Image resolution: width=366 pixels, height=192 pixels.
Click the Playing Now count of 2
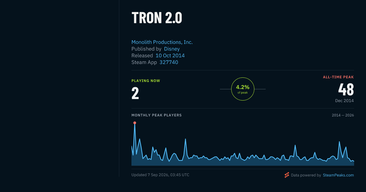click(x=135, y=93)
